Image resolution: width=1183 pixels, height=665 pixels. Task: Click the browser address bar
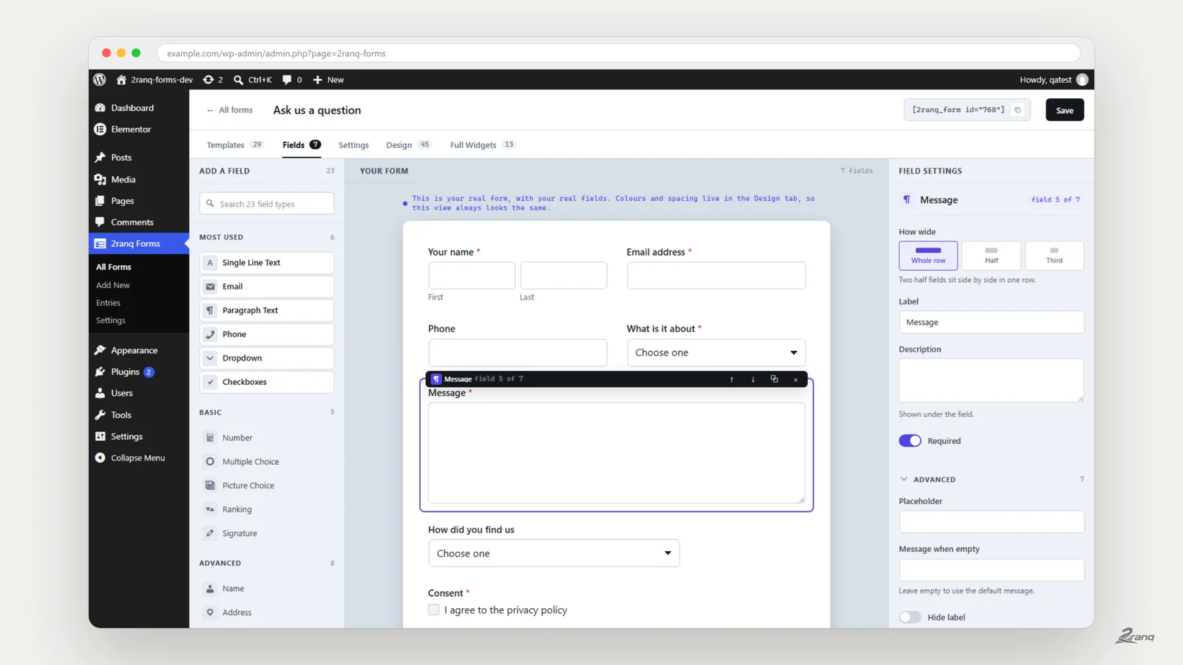pyautogui.click(x=619, y=53)
